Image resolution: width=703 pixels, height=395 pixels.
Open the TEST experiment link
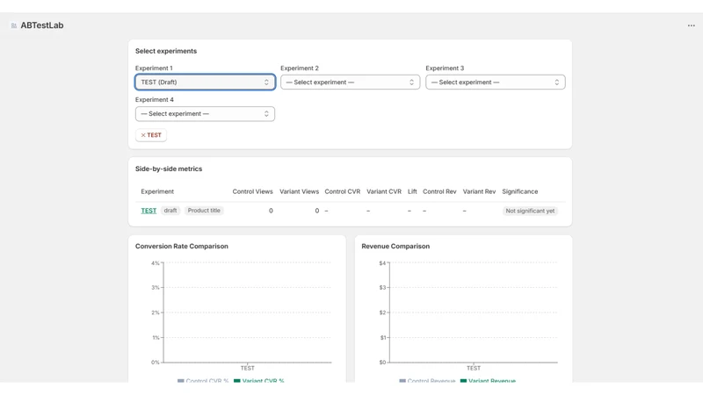149,211
